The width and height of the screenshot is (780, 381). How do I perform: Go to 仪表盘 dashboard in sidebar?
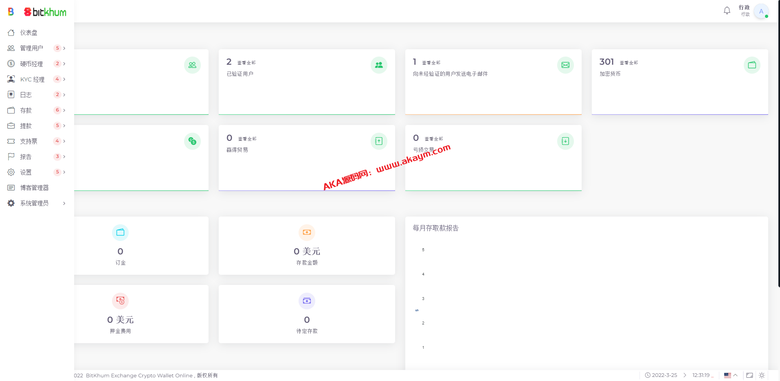(29, 33)
